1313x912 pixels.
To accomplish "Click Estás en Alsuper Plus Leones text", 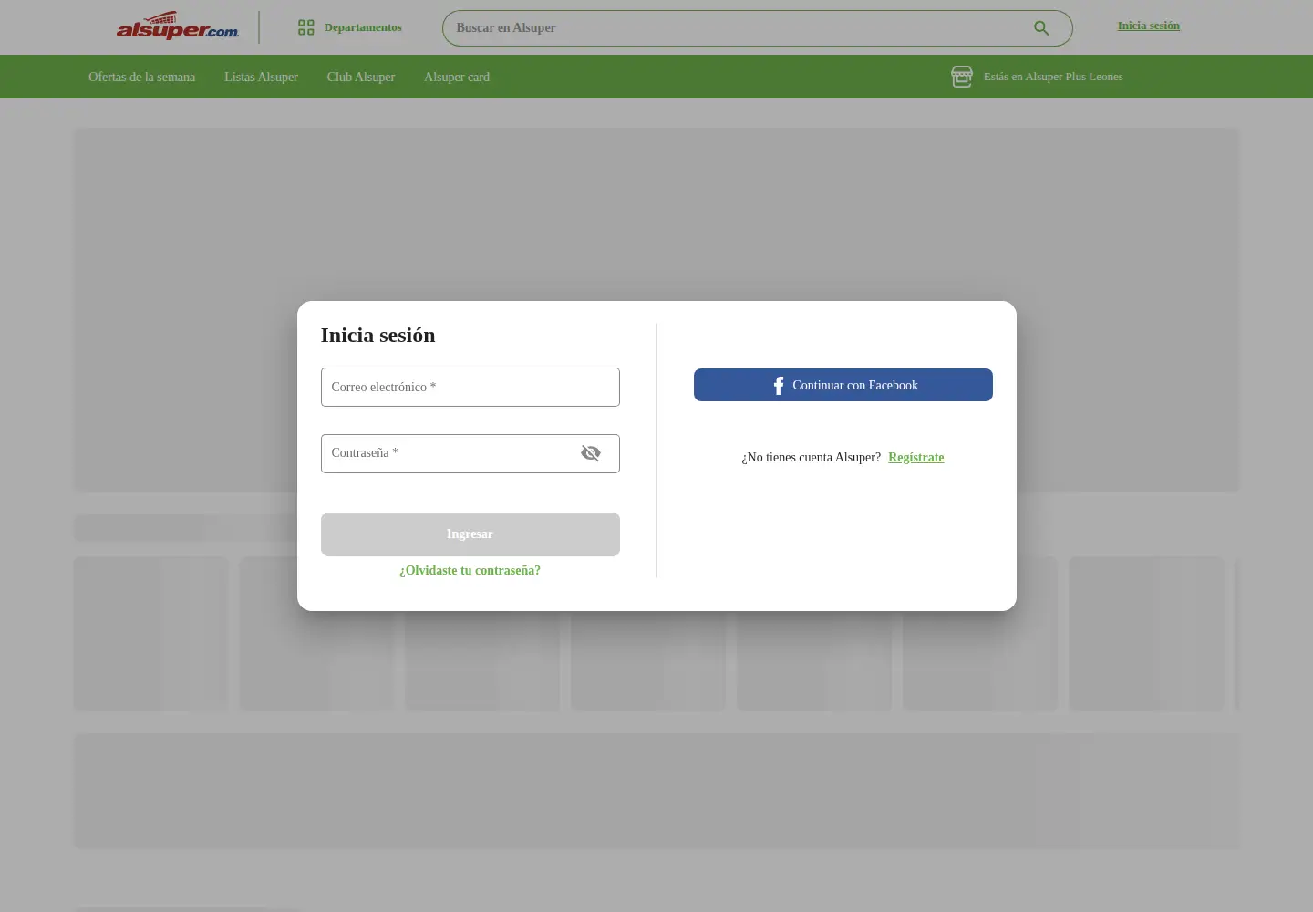I will click(x=1053, y=77).
